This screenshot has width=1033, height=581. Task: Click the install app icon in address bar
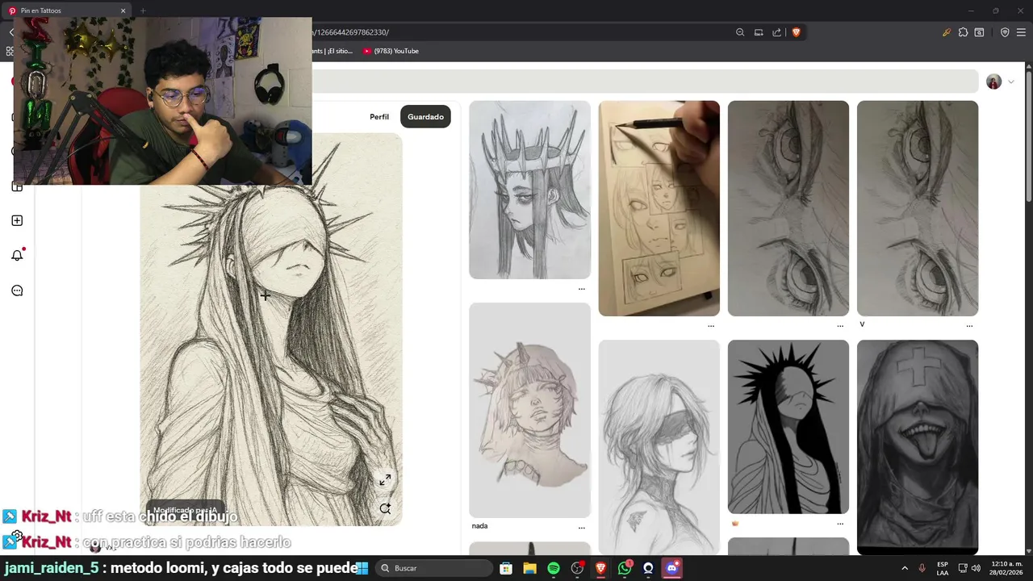pos(759,32)
